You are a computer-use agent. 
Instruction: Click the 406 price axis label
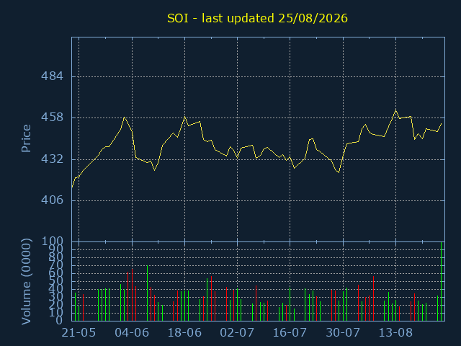tap(52, 200)
